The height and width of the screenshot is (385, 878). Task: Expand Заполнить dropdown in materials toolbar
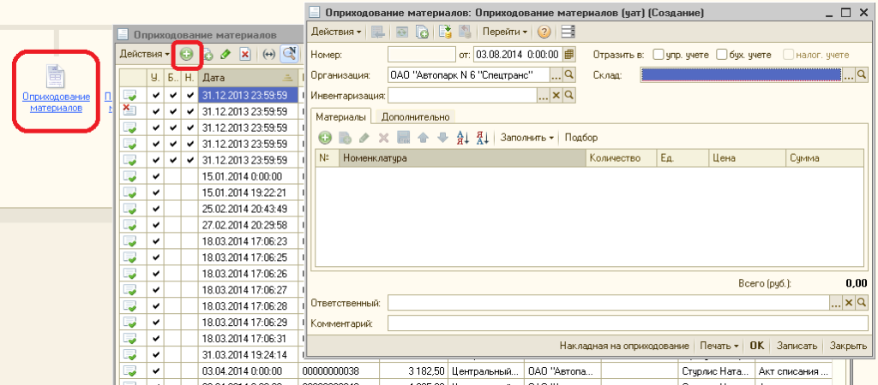(x=527, y=138)
